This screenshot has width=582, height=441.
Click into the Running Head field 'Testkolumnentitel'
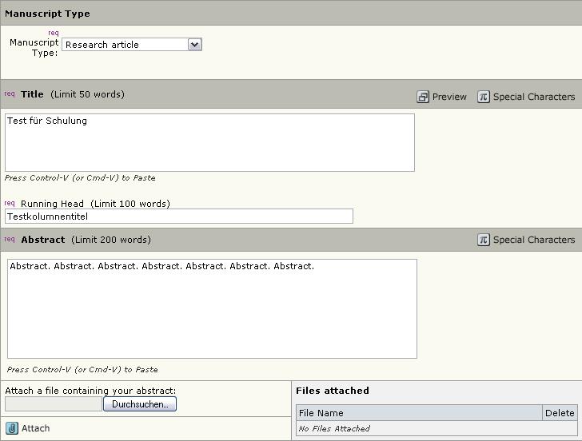coord(178,216)
